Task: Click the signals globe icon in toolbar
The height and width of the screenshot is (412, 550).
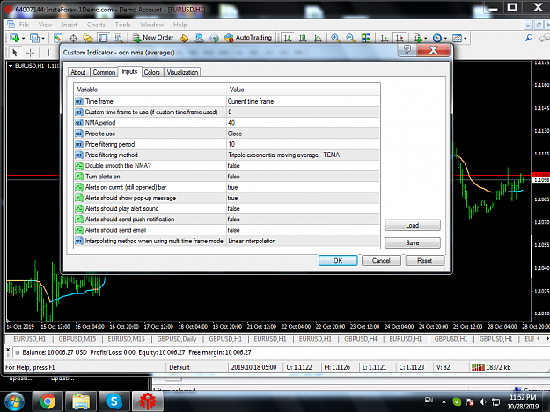Action: [x=214, y=38]
